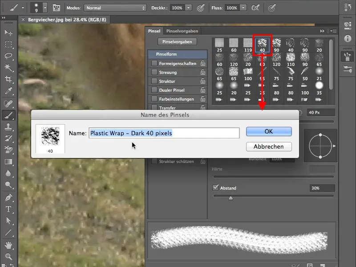Toggle the Struktur schützen checkbox
356x267 pixels.
tap(154, 162)
